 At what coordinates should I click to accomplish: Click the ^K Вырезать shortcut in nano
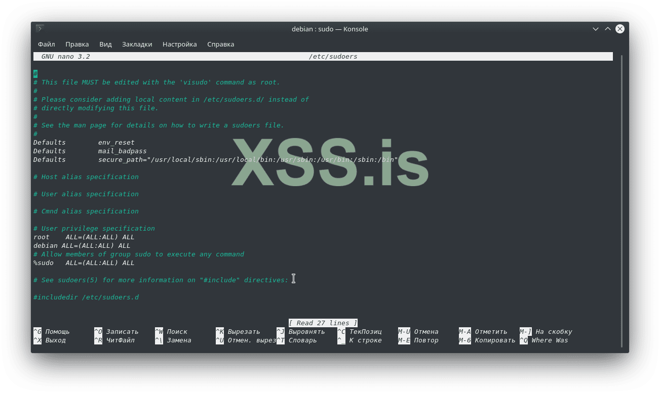tap(238, 332)
